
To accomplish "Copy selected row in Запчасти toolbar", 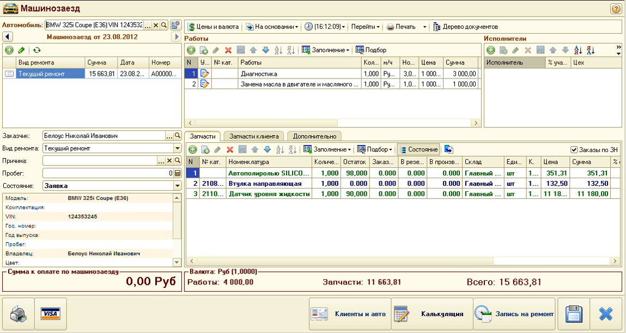I will click(x=205, y=149).
